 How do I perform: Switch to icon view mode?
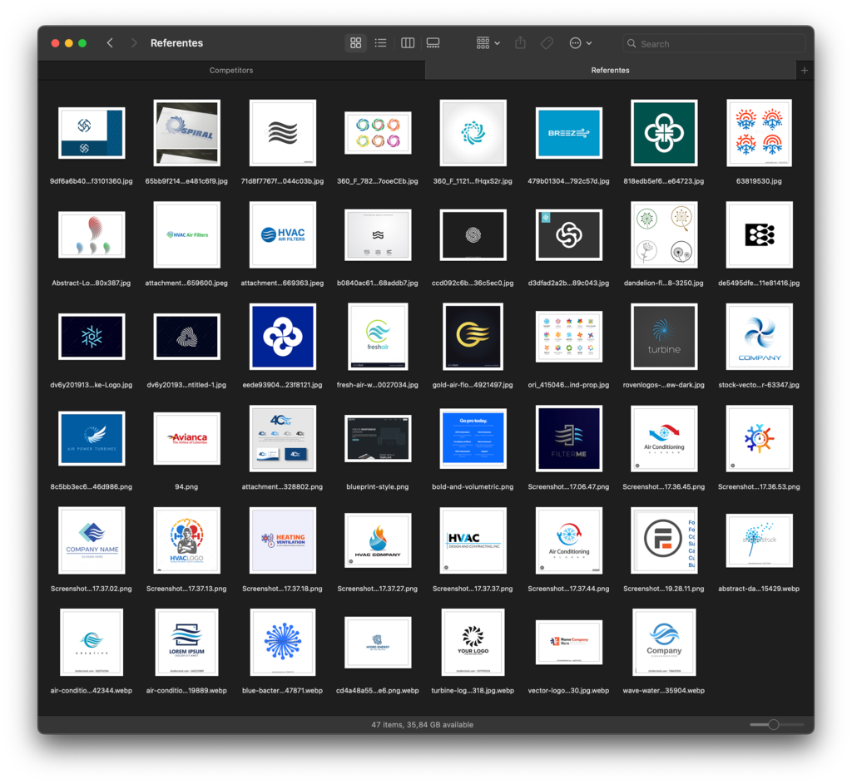pos(356,43)
